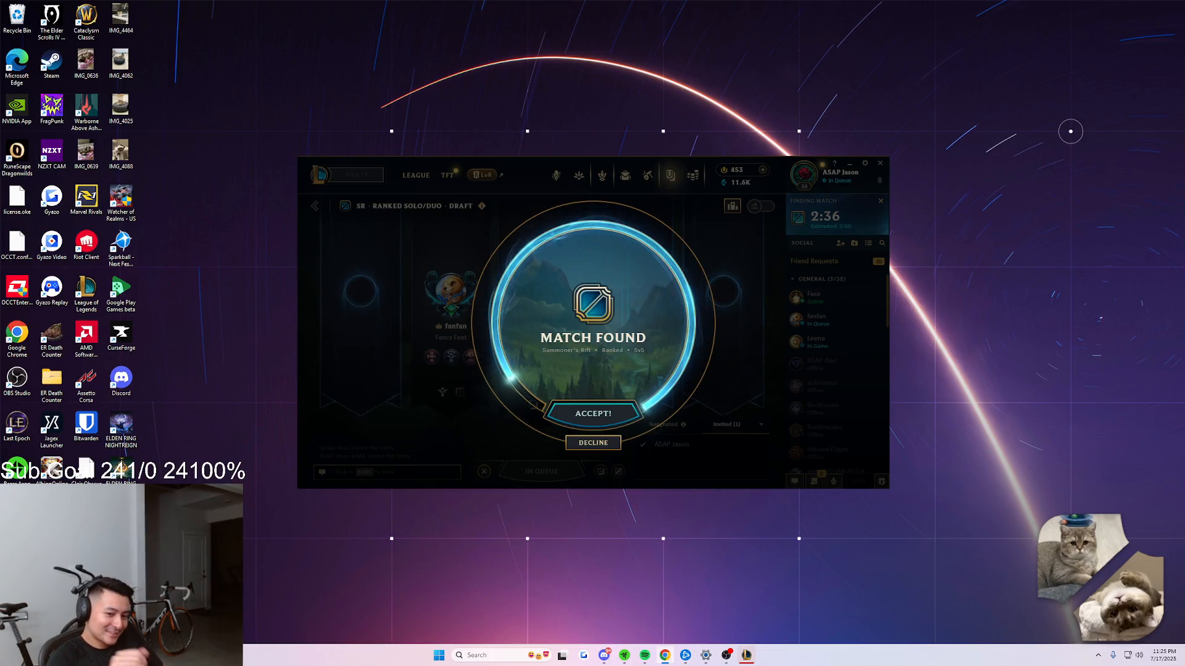1185x666 pixels.
Task: Collapse the GENERAL friends group
Action: coord(793,279)
